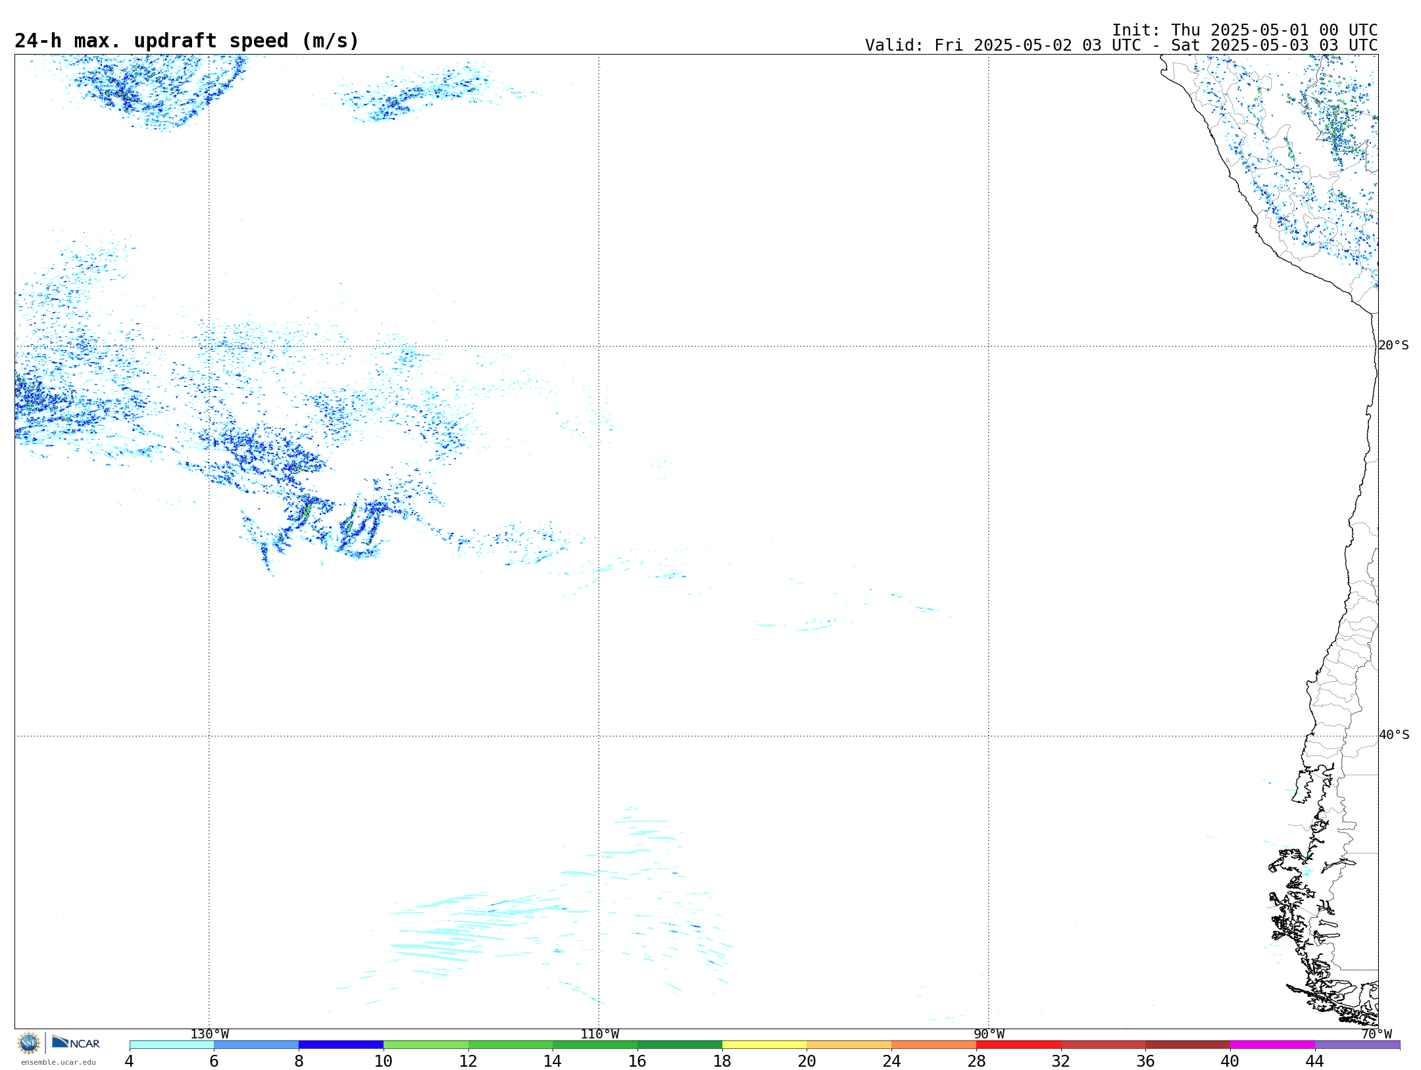
Task: Choose the orange 24–28 colorbar swatch
Action: pos(934,1045)
